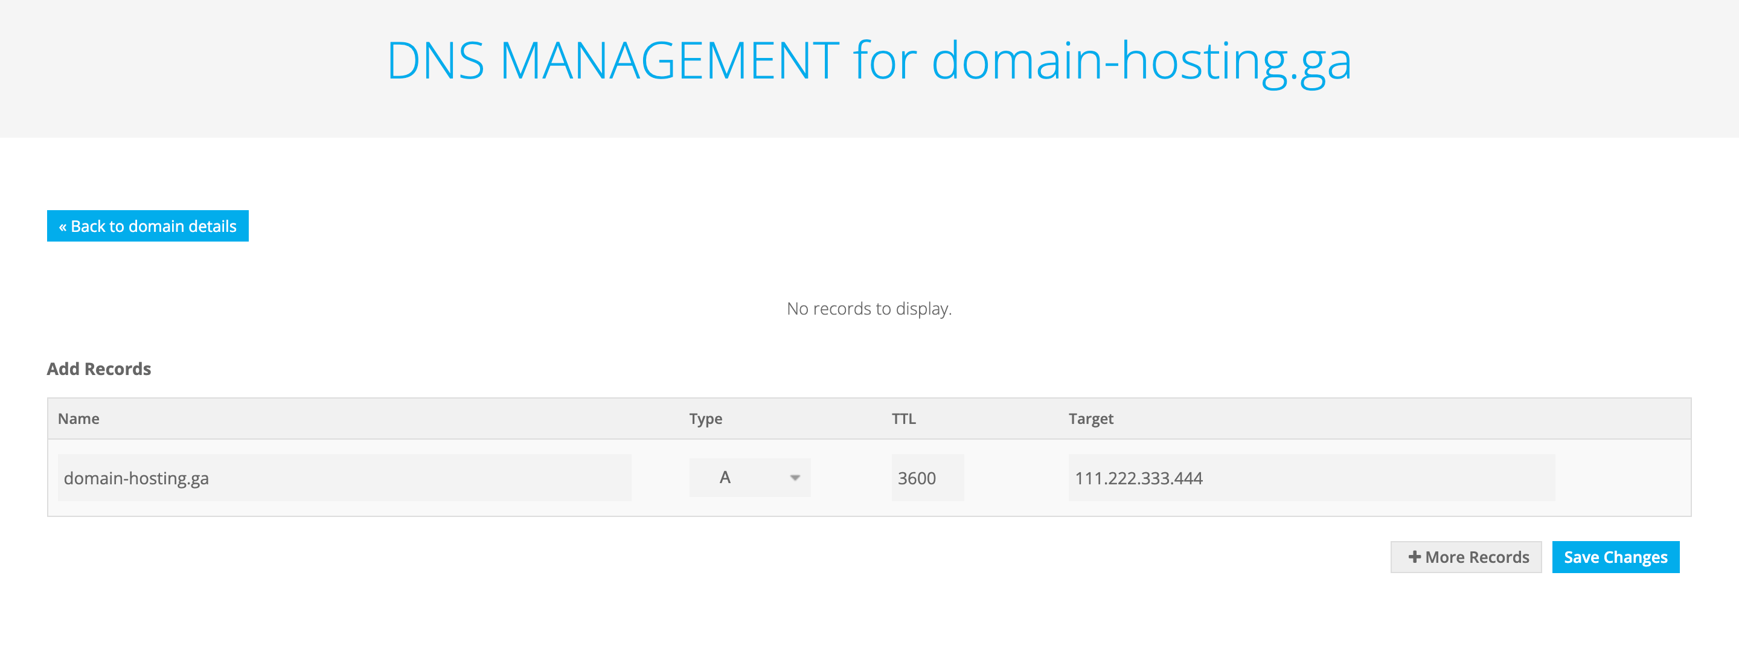
Task: Save the DNS record with Save Changes
Action: [1615, 556]
